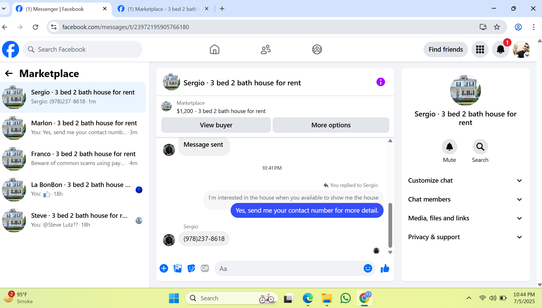Open a new browser tab
Viewport: 542px width, 308px height.
[222, 9]
